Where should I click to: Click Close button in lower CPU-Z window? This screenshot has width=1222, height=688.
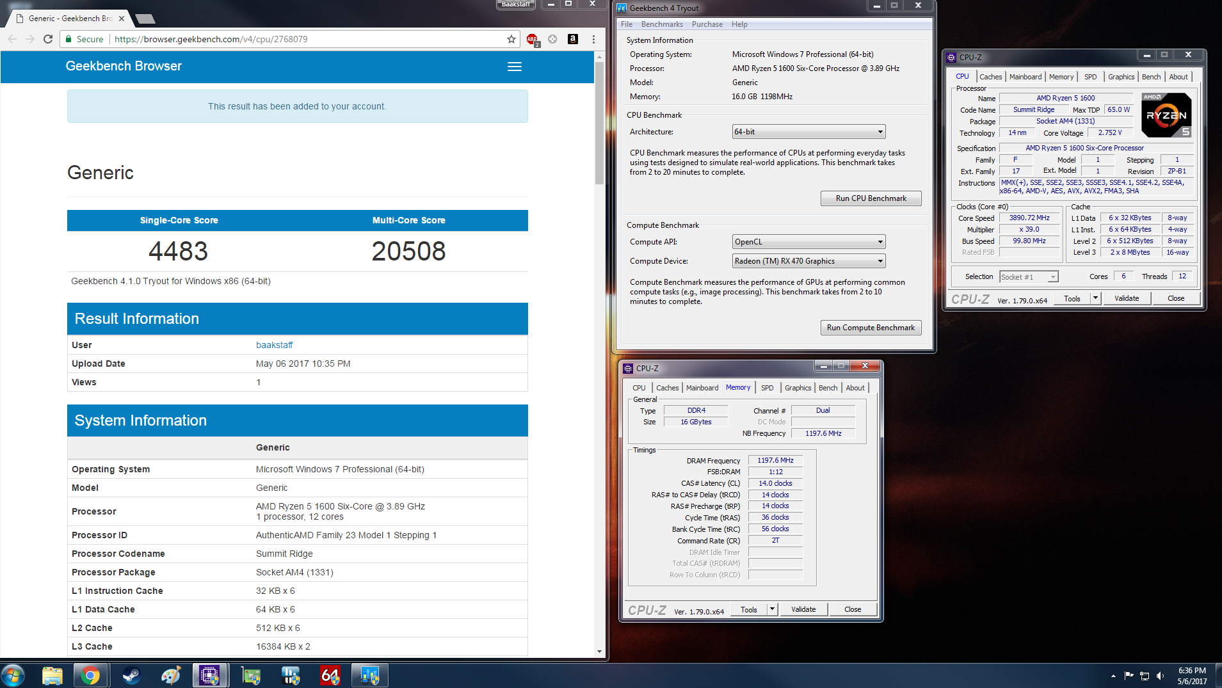(x=853, y=609)
